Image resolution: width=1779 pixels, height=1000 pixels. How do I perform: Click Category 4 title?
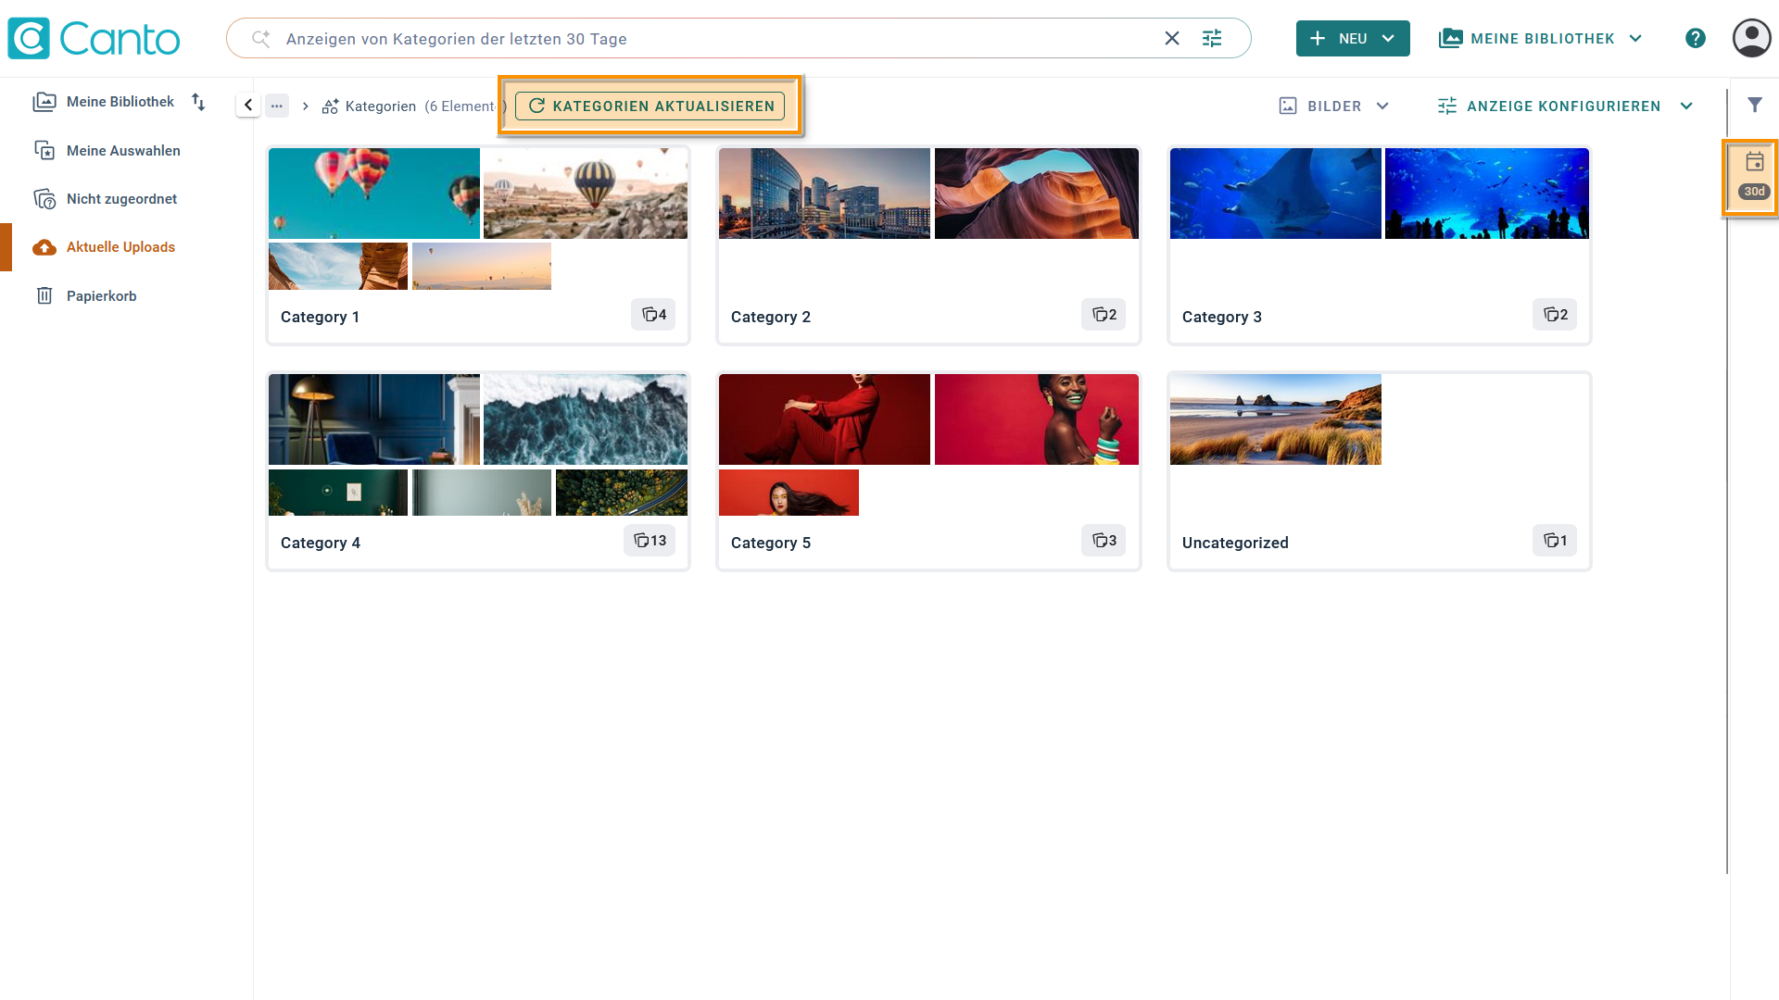(x=321, y=543)
